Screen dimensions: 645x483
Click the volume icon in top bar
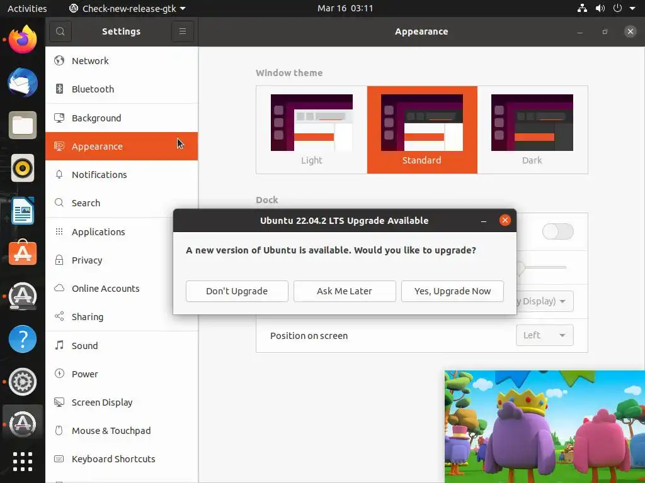[x=600, y=8]
